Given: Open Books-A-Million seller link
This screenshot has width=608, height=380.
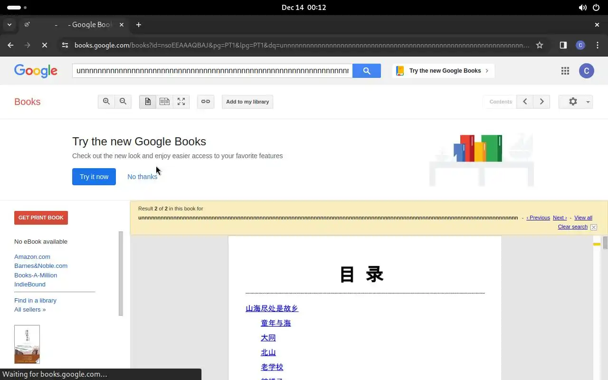Looking at the screenshot, I should coord(36,275).
